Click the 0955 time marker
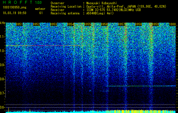This screenshot has height=113, width=178. 87,24
